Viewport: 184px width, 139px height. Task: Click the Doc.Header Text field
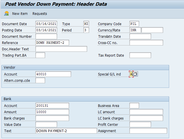[61, 49]
